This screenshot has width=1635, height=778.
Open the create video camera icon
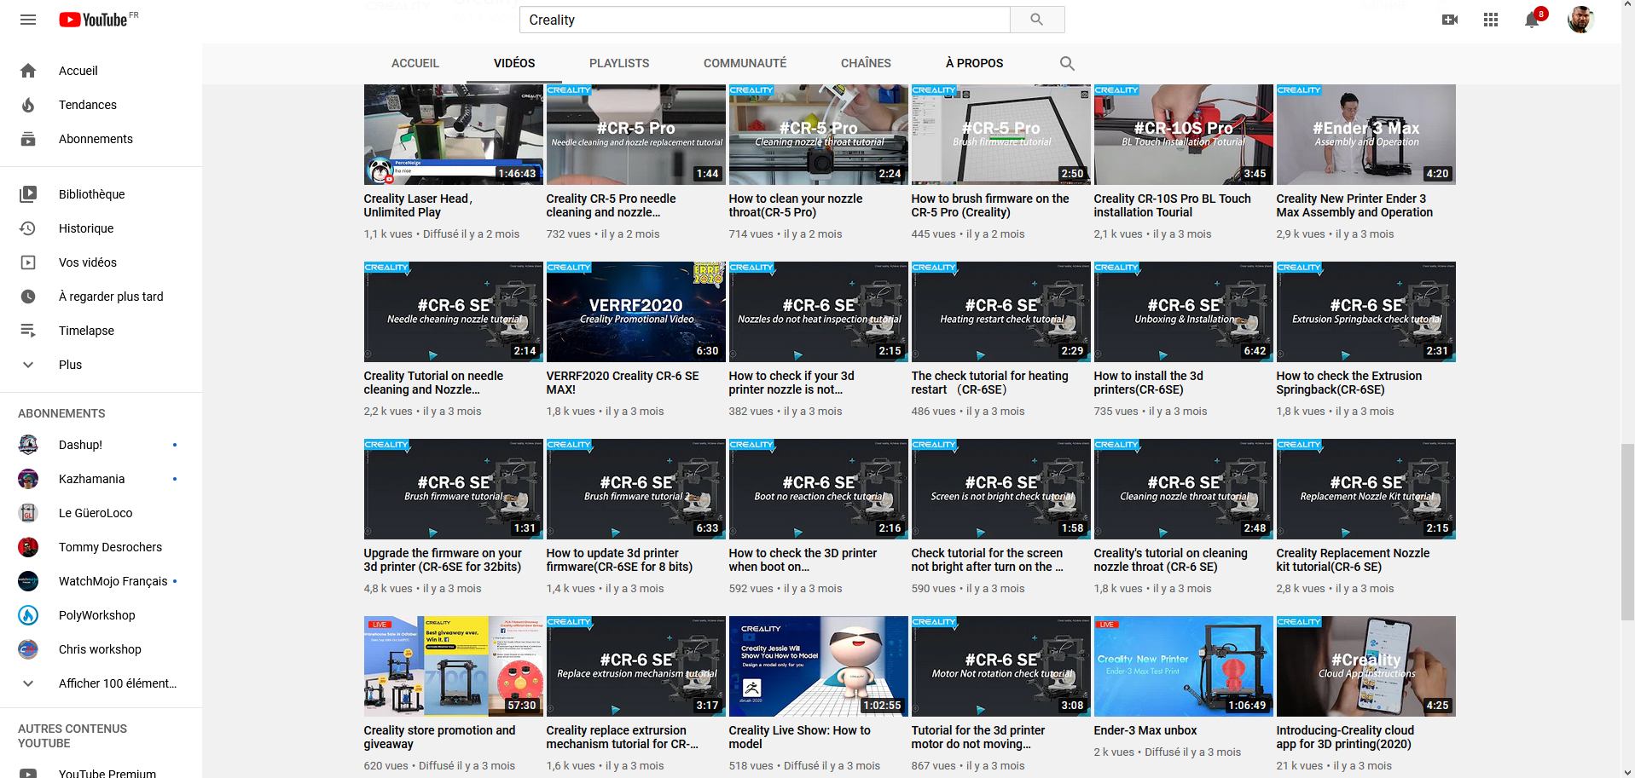(1450, 20)
